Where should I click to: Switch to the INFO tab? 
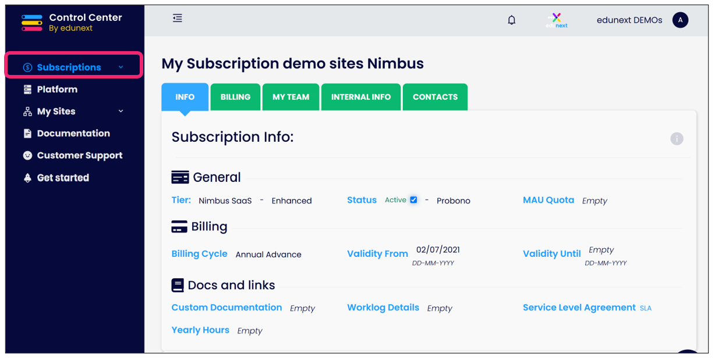[x=185, y=97]
